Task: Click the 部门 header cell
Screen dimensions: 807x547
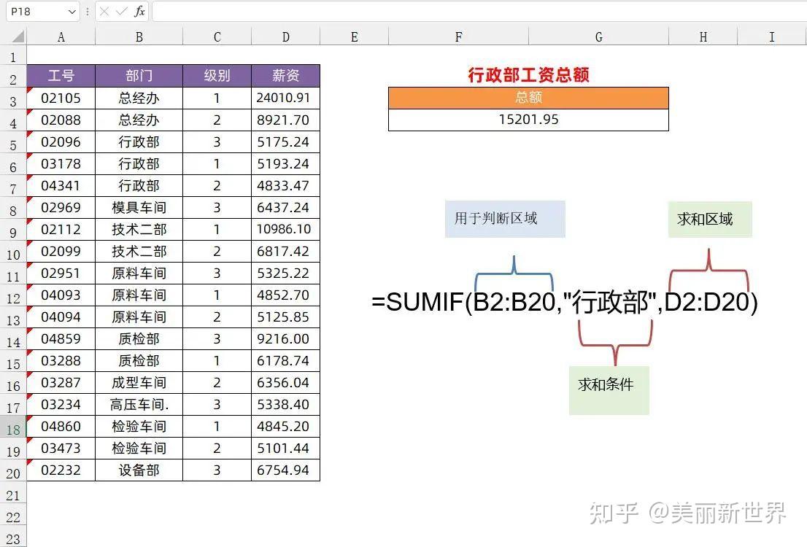Action: [139, 76]
